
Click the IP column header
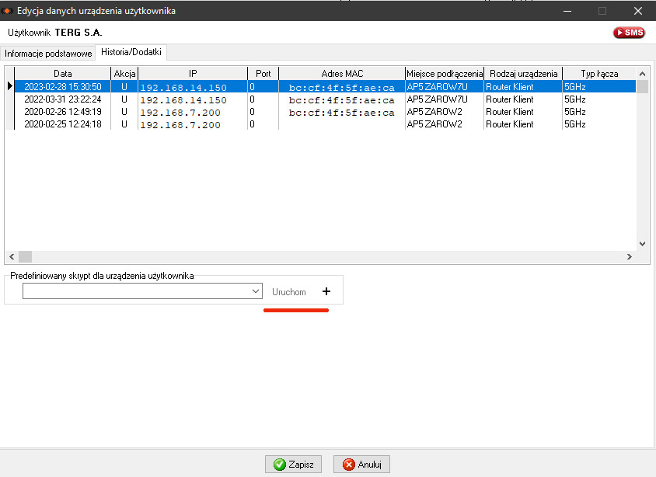pos(193,74)
